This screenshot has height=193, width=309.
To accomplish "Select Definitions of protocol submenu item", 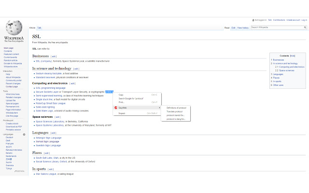I will click(176, 108).
